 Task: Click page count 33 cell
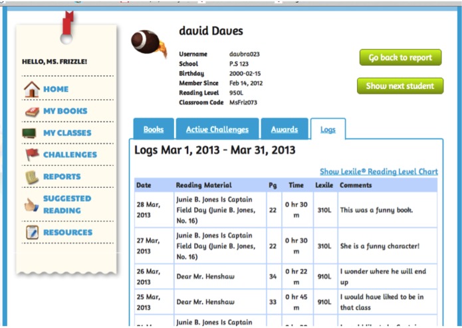273,302
